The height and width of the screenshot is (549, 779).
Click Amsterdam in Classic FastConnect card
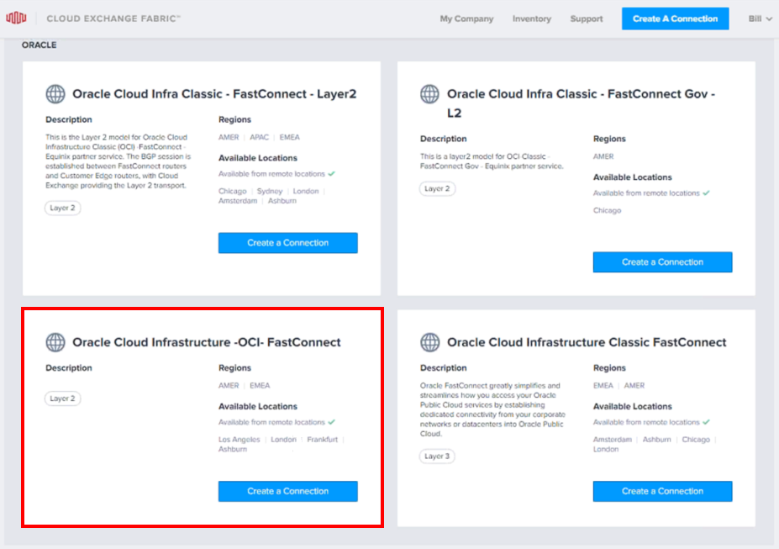[x=613, y=440]
